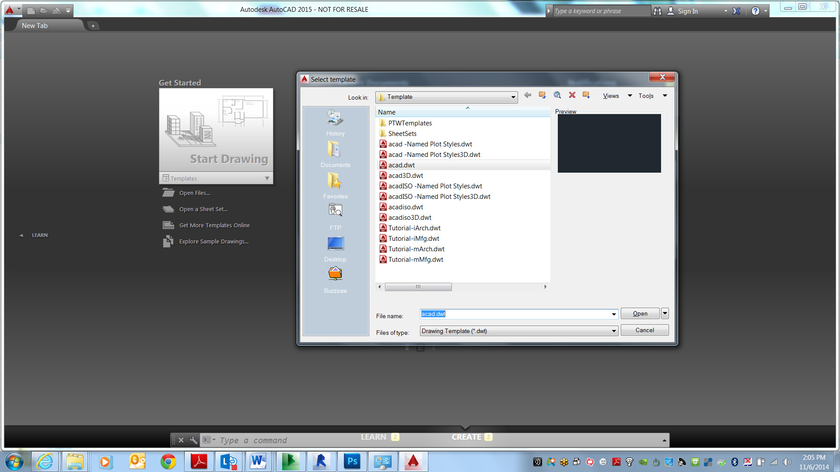Open the PTWTemplates folder
This screenshot has height=472, width=840.
coord(410,123)
